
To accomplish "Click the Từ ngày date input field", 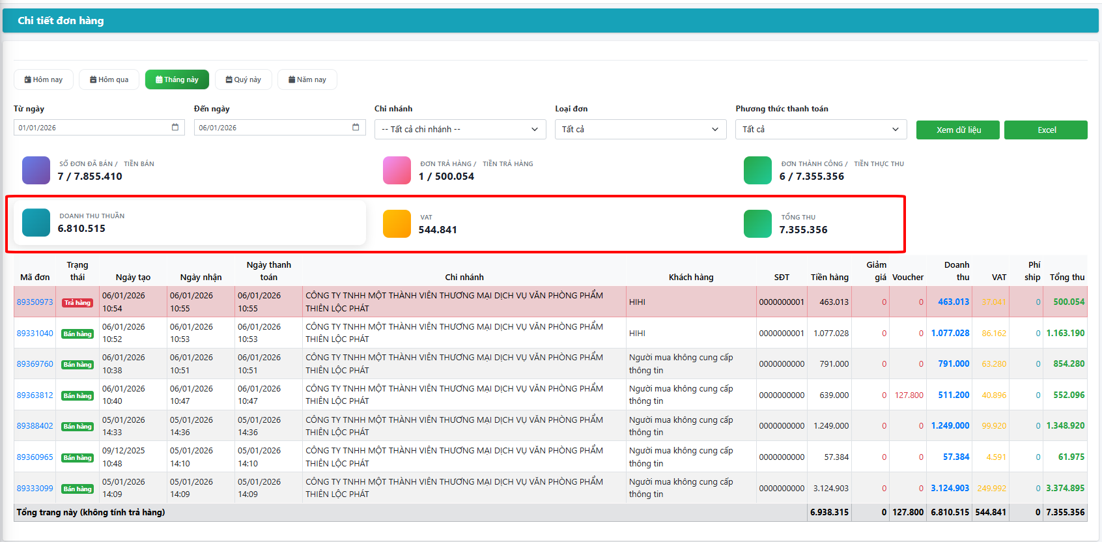I will (x=91, y=128).
